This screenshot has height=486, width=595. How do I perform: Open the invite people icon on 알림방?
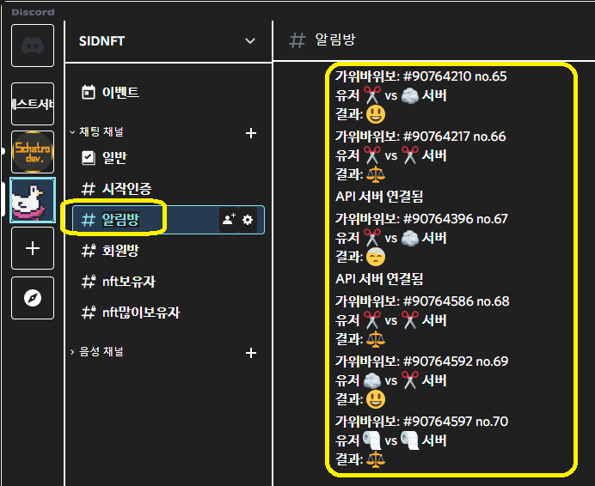[229, 220]
